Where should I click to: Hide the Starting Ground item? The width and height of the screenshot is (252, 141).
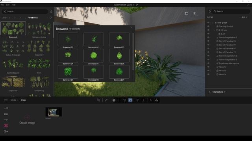(208, 26)
